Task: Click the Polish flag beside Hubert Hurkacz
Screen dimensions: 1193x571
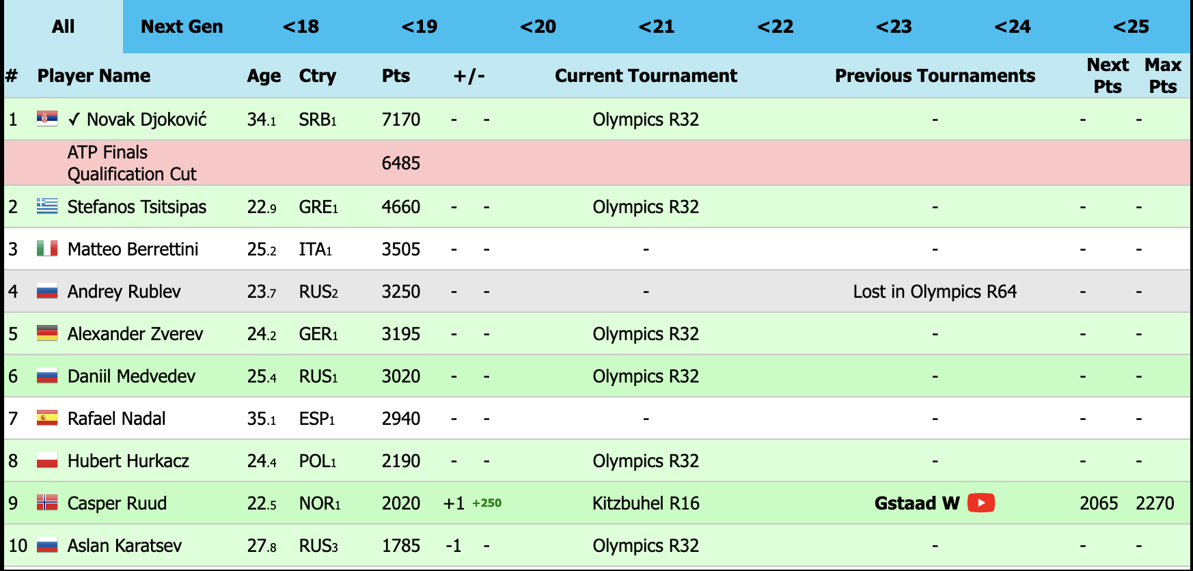Action: 47,460
